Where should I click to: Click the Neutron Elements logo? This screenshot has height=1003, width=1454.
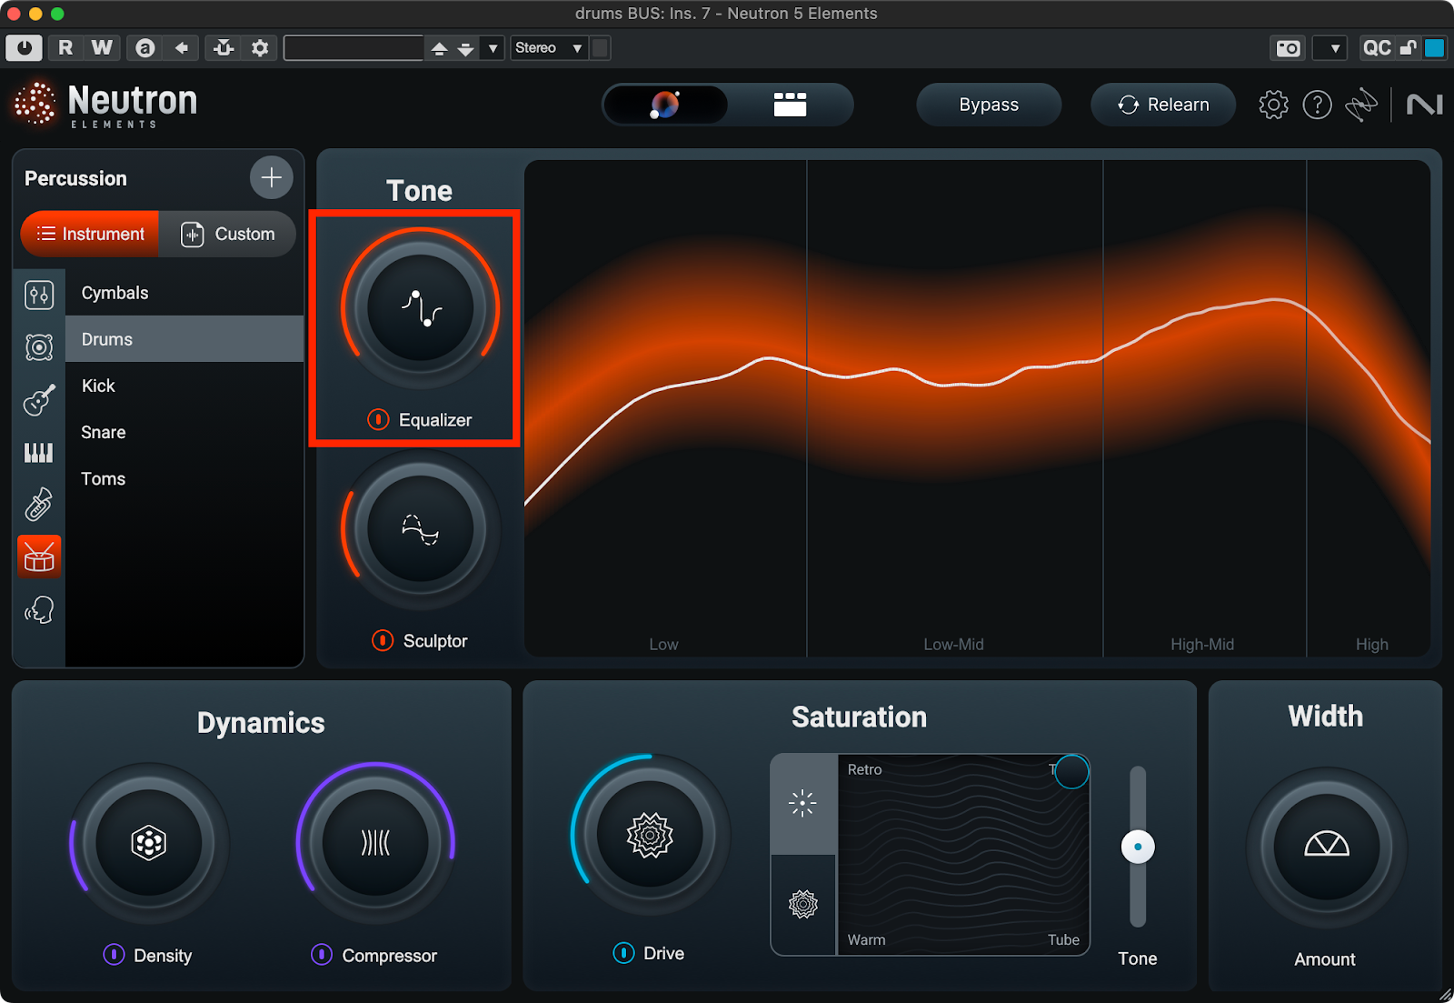pos(106,105)
